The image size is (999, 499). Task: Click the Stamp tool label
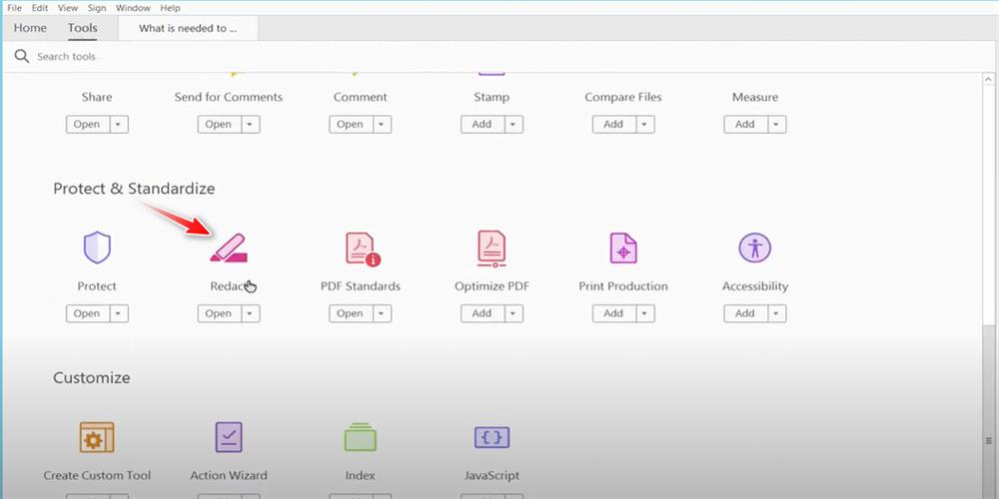492,98
